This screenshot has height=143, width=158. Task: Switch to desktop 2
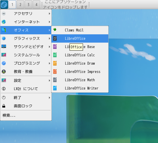(x=20, y=5)
